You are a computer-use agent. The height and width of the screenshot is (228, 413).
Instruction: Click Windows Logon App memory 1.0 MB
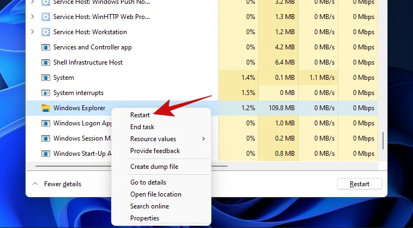click(285, 123)
